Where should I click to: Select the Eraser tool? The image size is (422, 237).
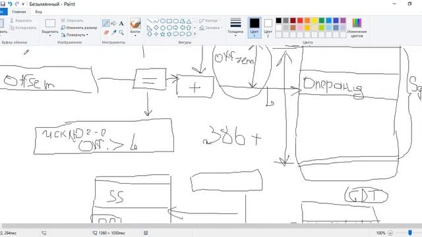(106, 32)
